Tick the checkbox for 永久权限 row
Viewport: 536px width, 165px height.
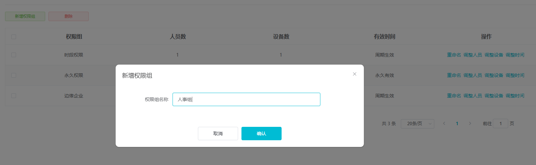coord(14,75)
